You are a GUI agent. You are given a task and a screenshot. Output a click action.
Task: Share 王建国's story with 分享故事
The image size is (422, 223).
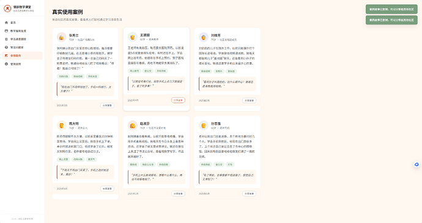[178, 100]
